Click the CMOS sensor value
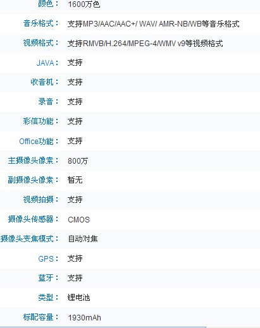260x328 pixels. pyautogui.click(x=78, y=220)
